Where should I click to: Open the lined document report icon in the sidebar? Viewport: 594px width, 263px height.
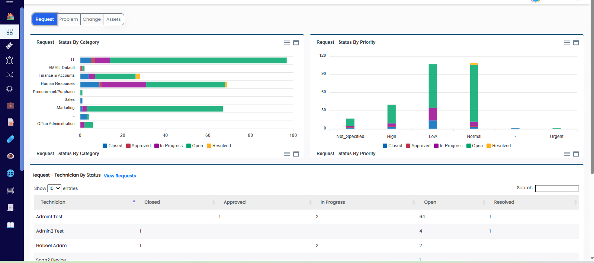click(10, 207)
